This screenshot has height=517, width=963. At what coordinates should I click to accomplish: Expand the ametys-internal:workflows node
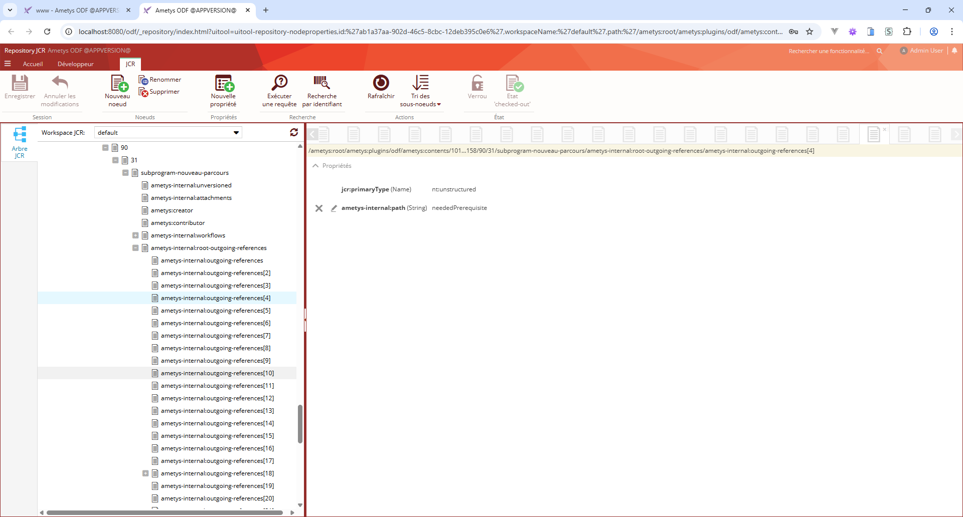coord(135,235)
